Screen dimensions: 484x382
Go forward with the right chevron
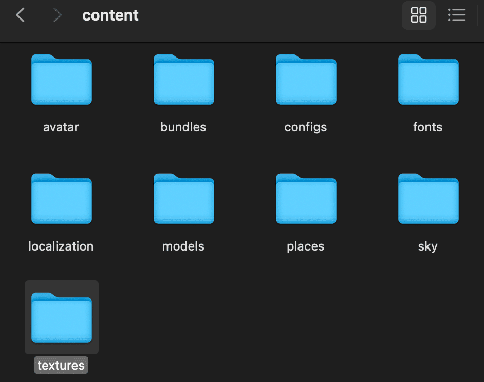click(57, 15)
